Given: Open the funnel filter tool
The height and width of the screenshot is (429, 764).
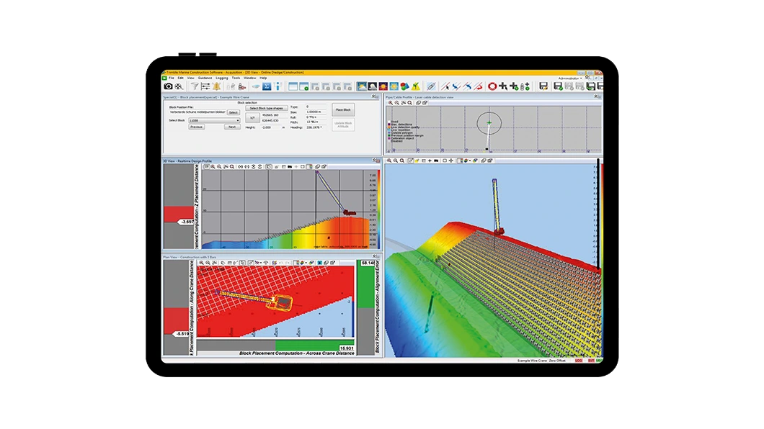Looking at the screenshot, I should coord(195,86).
